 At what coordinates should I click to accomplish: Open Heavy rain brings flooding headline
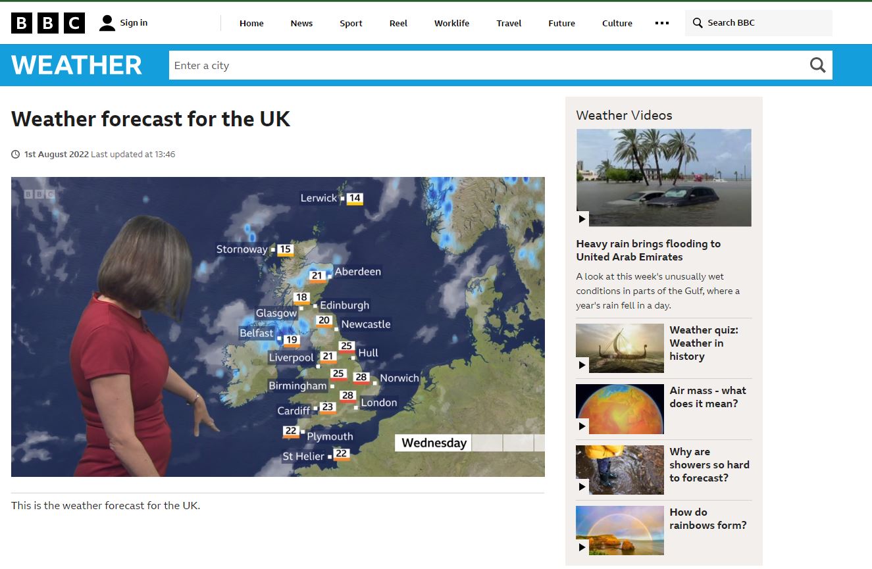pos(648,250)
